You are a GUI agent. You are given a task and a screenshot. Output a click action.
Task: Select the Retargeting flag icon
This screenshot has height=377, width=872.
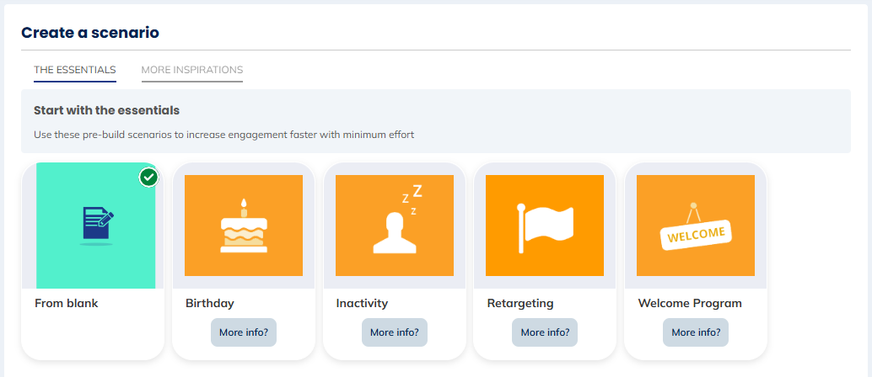545,226
